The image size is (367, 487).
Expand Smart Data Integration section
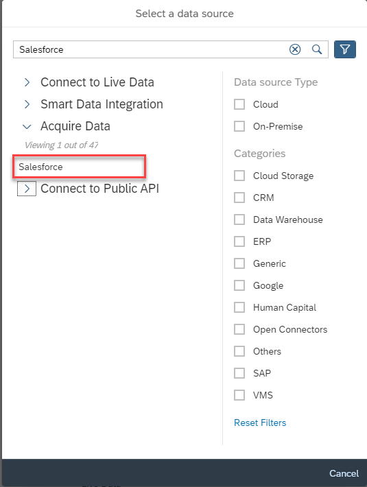click(27, 104)
